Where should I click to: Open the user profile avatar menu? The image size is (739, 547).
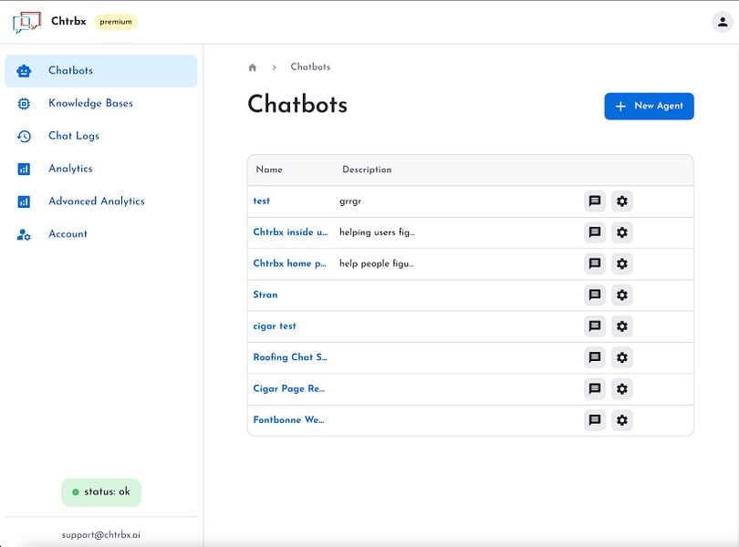coord(722,22)
